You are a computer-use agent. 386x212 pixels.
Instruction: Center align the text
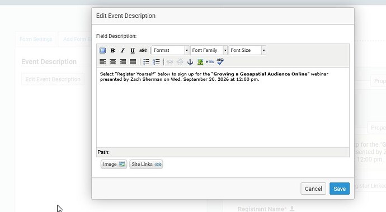[x=112, y=62]
